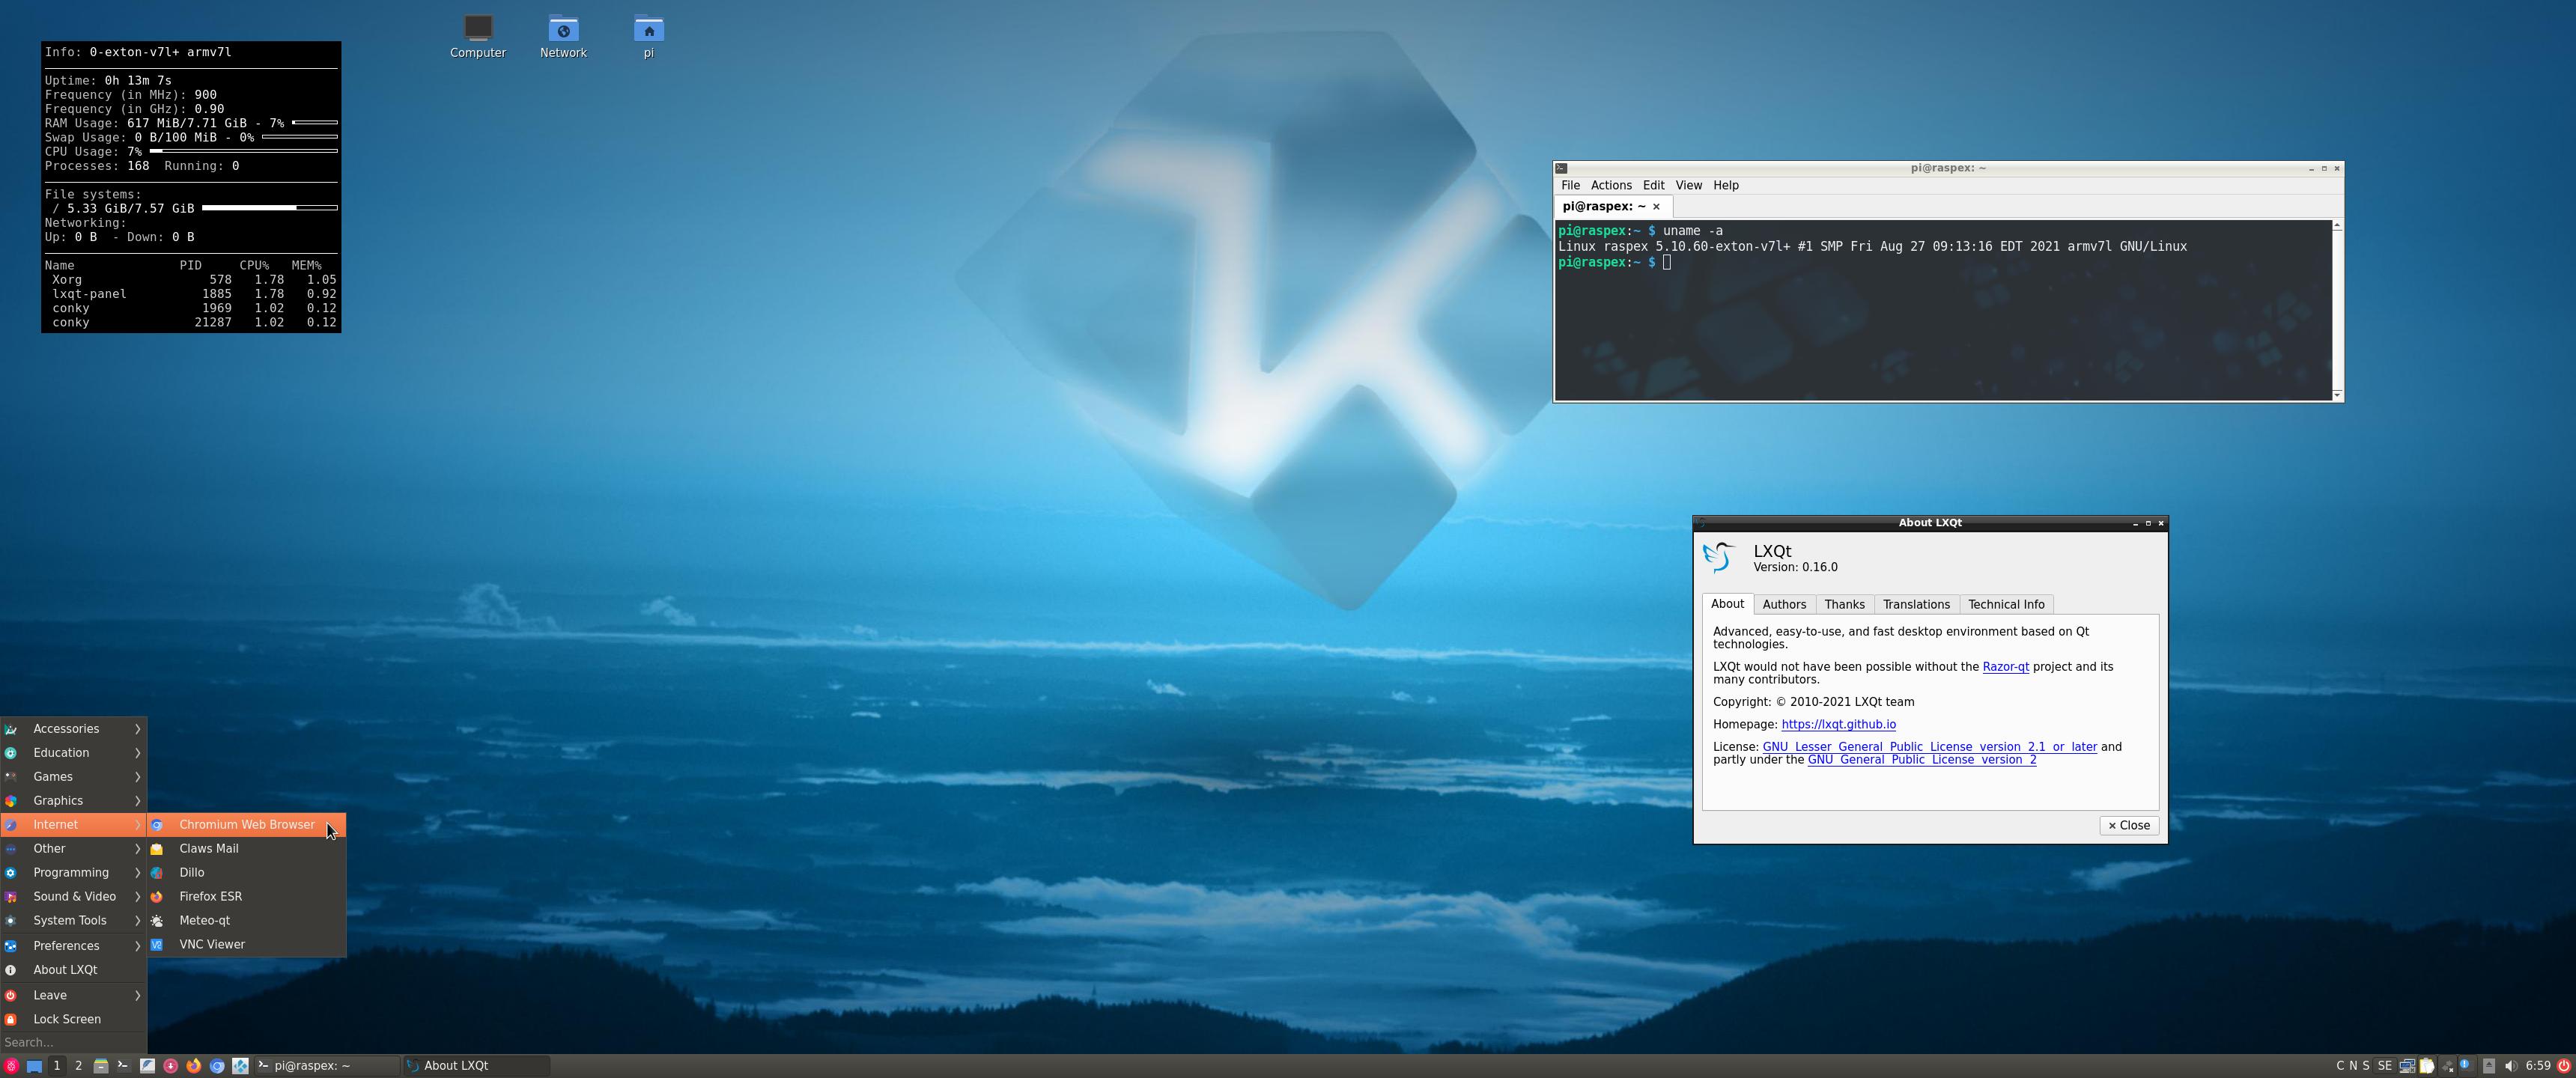Select Firefox ESR from Internet submenu
The height and width of the screenshot is (1078, 2576).
tap(209, 895)
